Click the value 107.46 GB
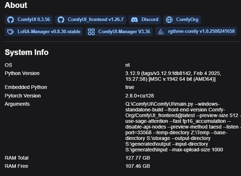Image resolution: width=241 pixels, height=176 pixels. click(x=138, y=166)
